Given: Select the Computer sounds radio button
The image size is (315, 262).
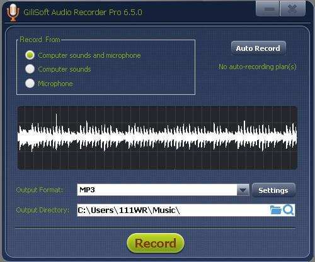Looking at the screenshot, I should pyautogui.click(x=30, y=69).
